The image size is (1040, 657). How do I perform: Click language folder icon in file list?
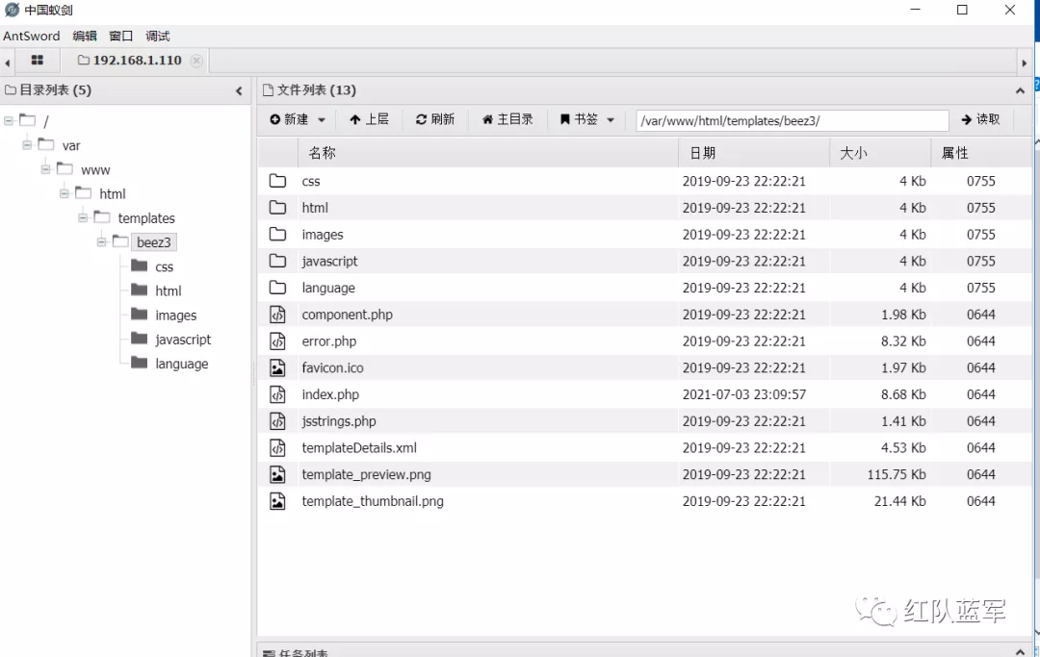[x=277, y=287]
